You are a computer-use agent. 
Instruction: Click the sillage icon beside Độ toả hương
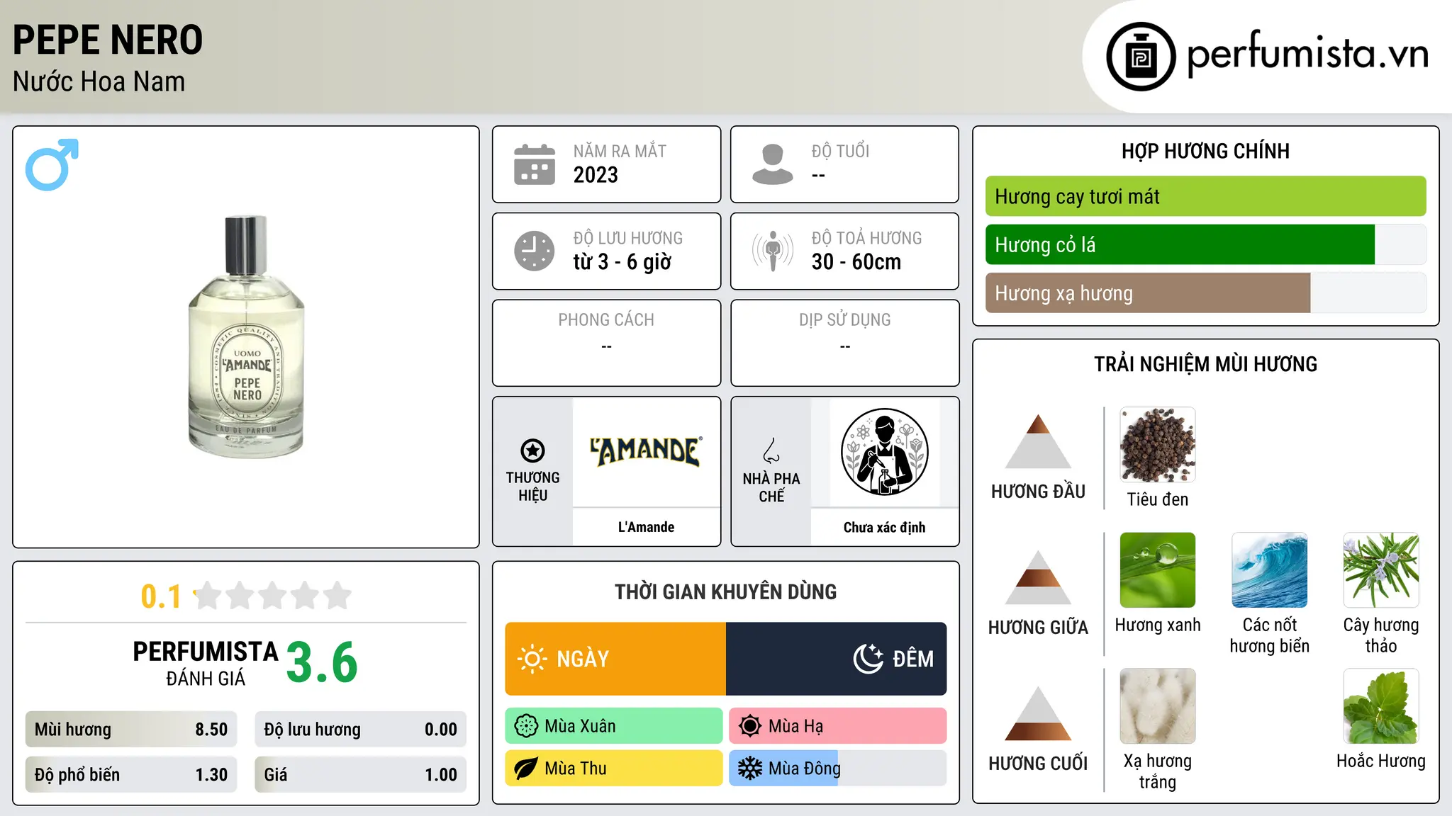point(773,251)
